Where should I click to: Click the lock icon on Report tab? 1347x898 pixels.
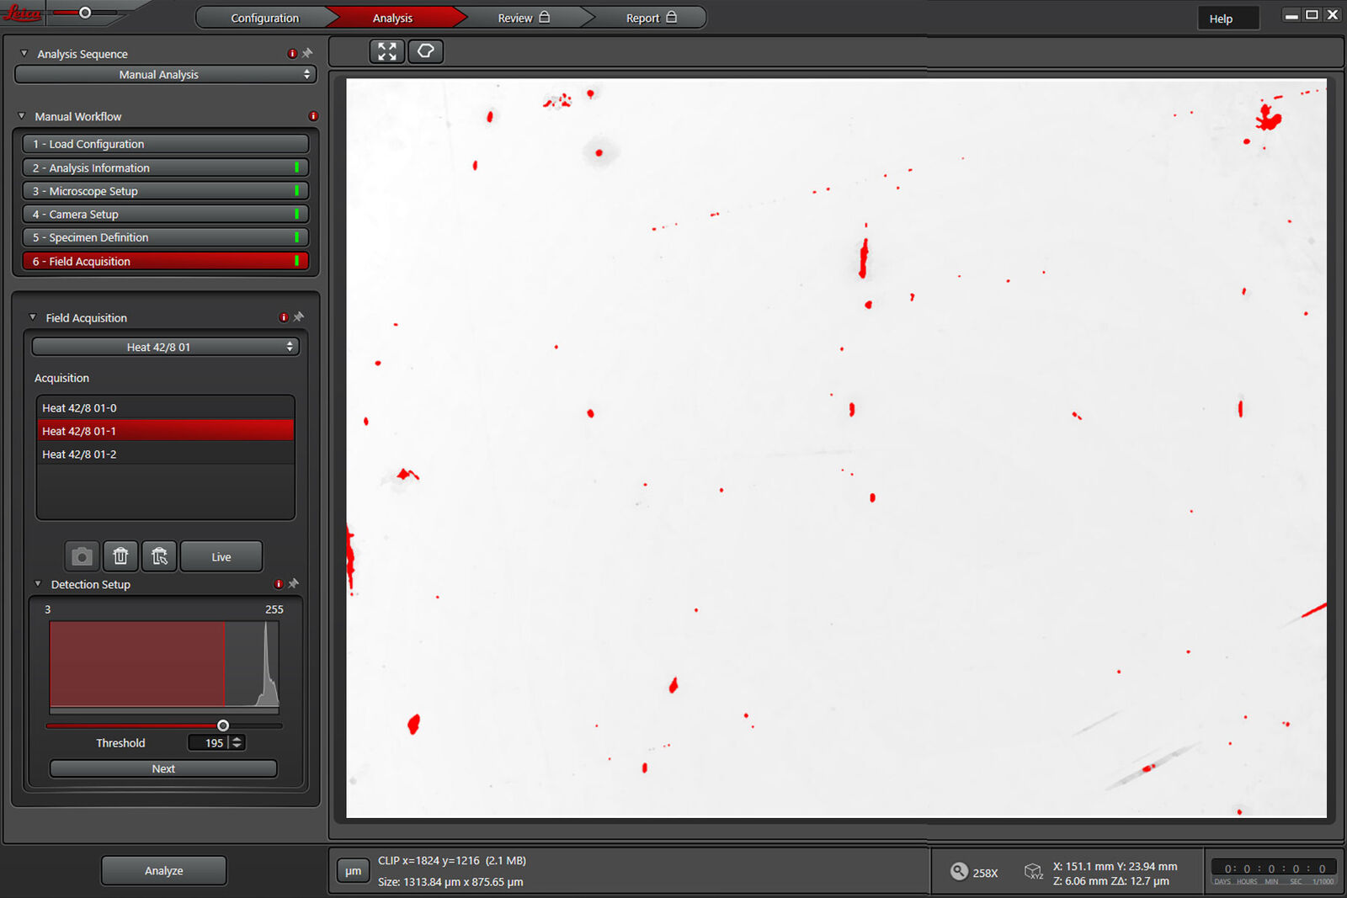672,17
